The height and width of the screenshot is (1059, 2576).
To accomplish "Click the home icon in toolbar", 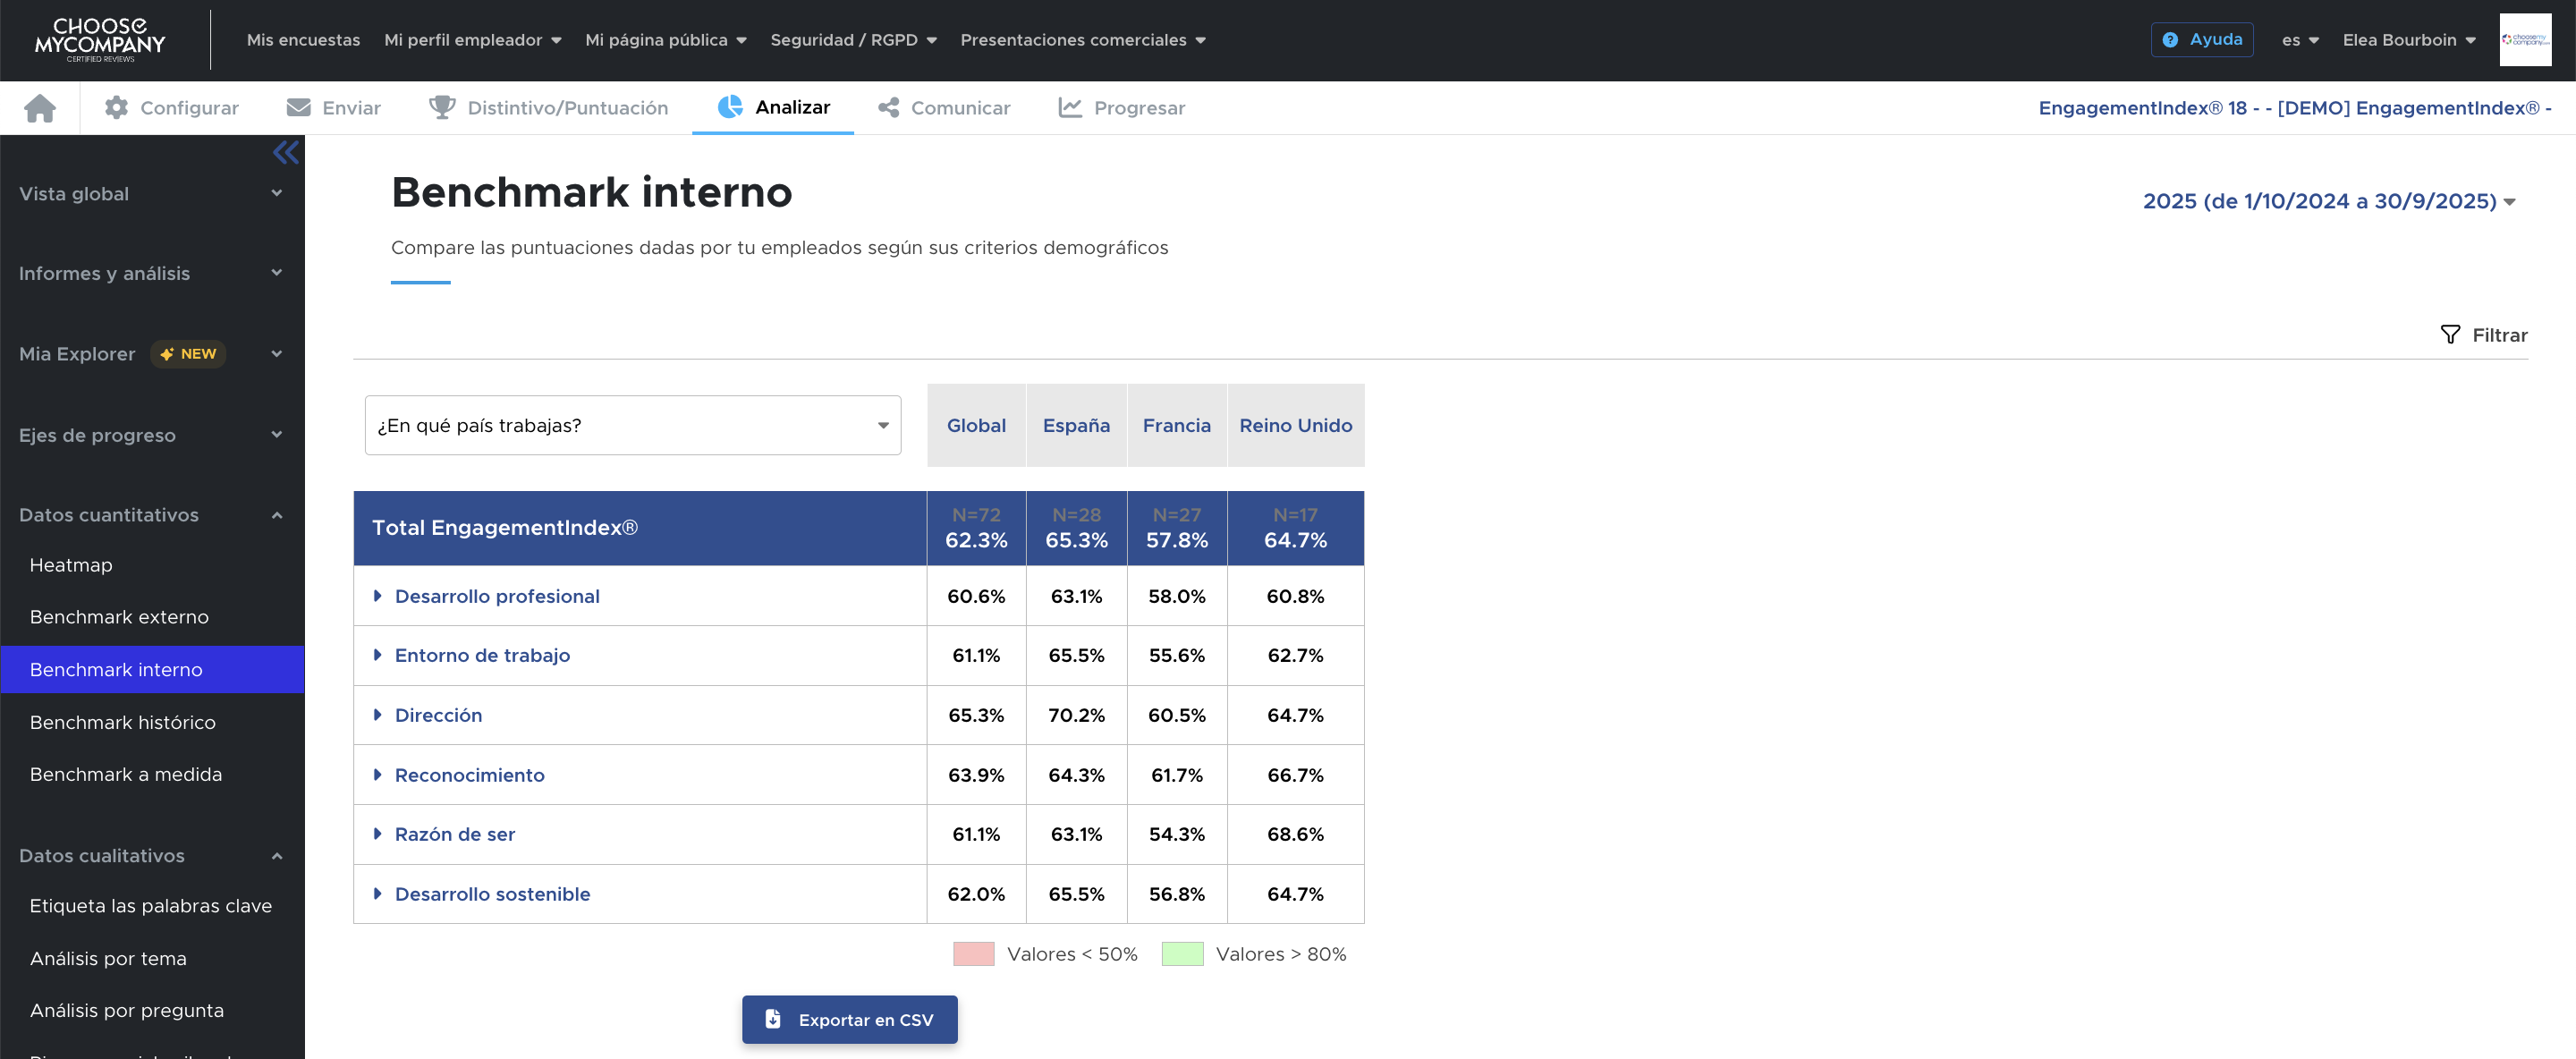I will point(40,108).
